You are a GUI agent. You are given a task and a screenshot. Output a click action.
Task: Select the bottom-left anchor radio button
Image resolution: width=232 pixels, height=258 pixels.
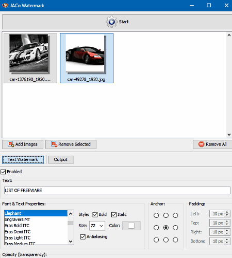(x=156, y=240)
